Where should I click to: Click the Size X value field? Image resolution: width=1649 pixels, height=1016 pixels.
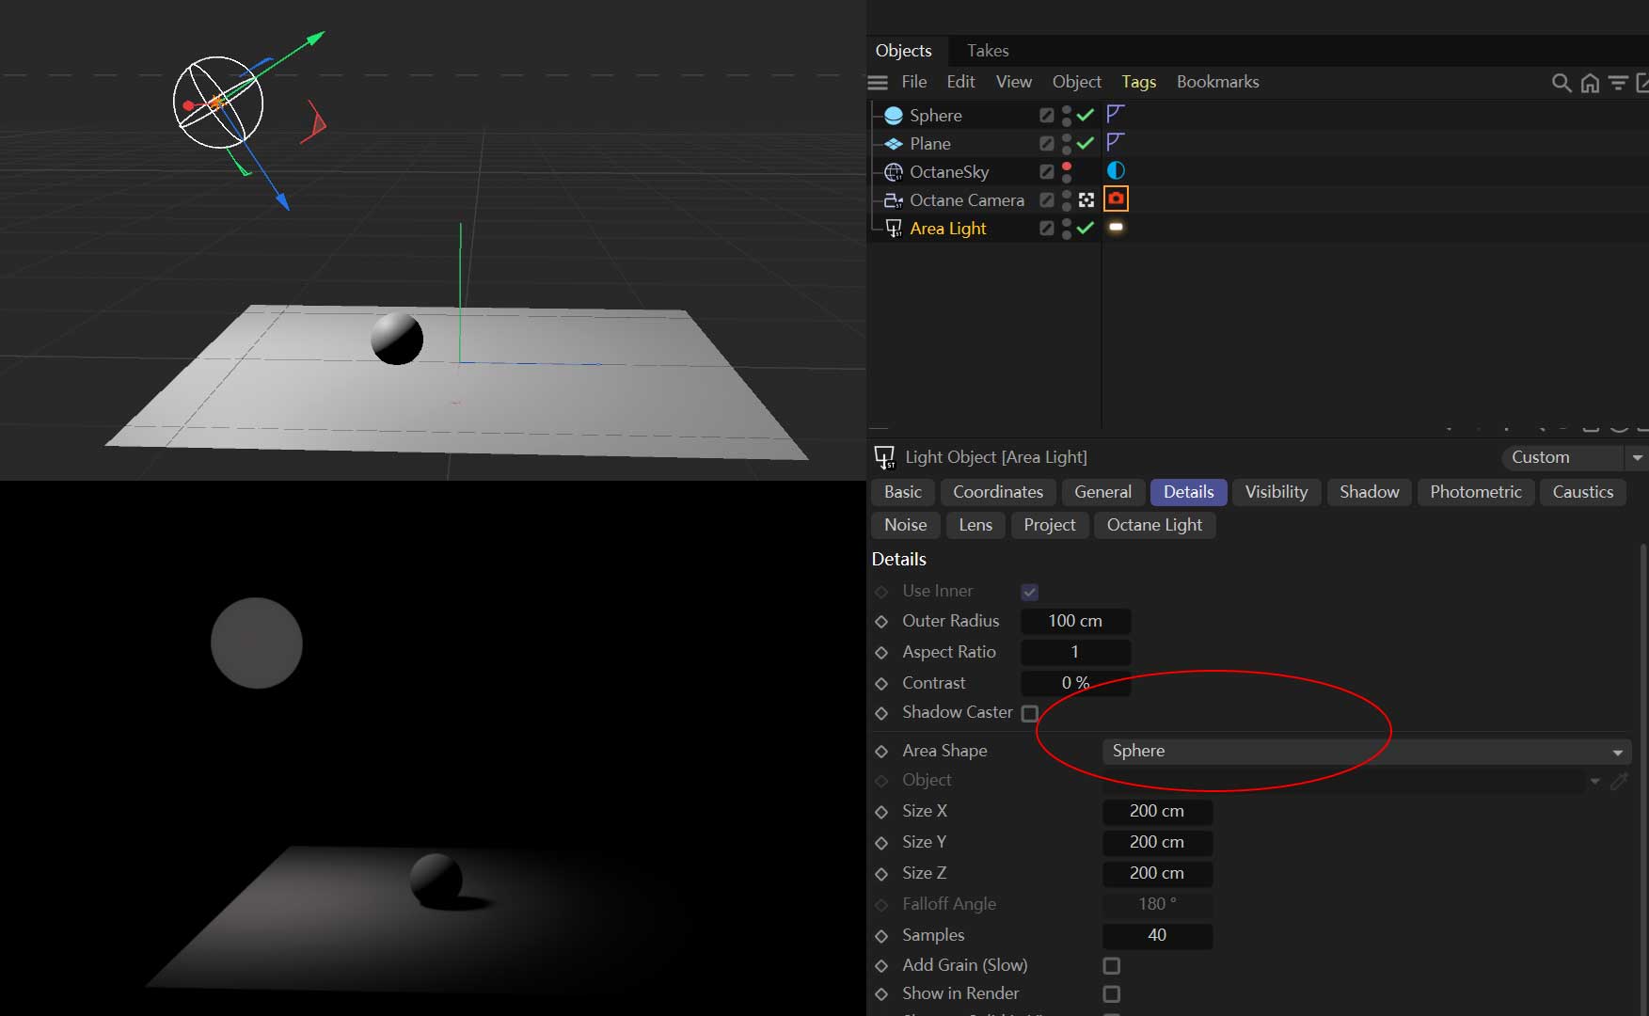click(1157, 812)
